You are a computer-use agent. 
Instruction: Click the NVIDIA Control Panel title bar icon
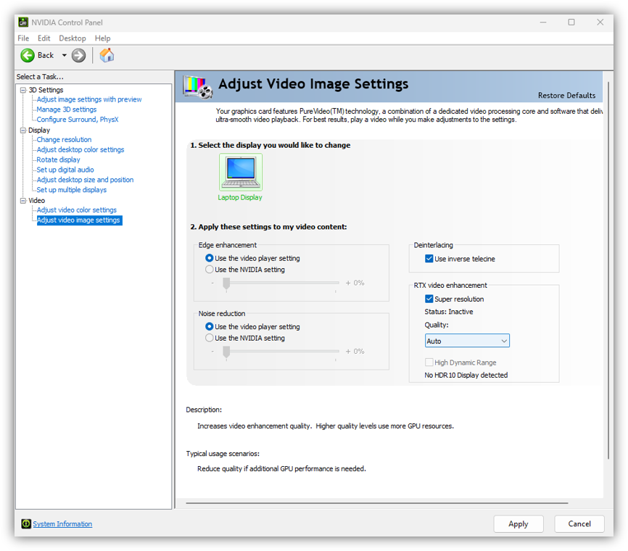(x=24, y=22)
